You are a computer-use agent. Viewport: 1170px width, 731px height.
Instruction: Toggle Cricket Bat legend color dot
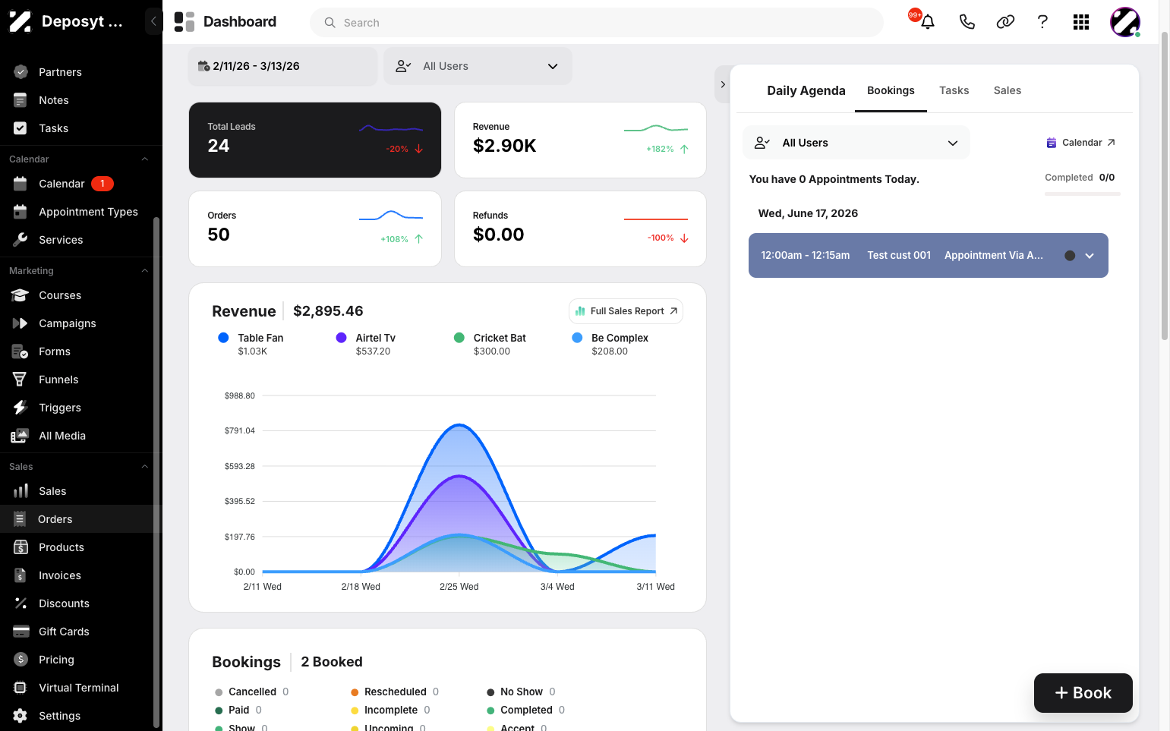click(459, 338)
